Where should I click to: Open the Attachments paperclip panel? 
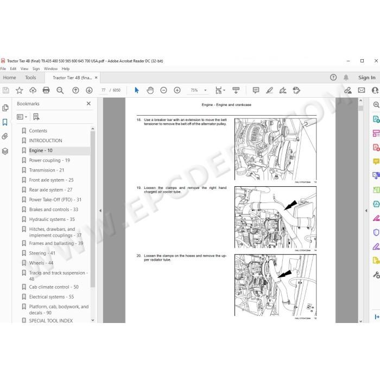[x=5, y=136]
